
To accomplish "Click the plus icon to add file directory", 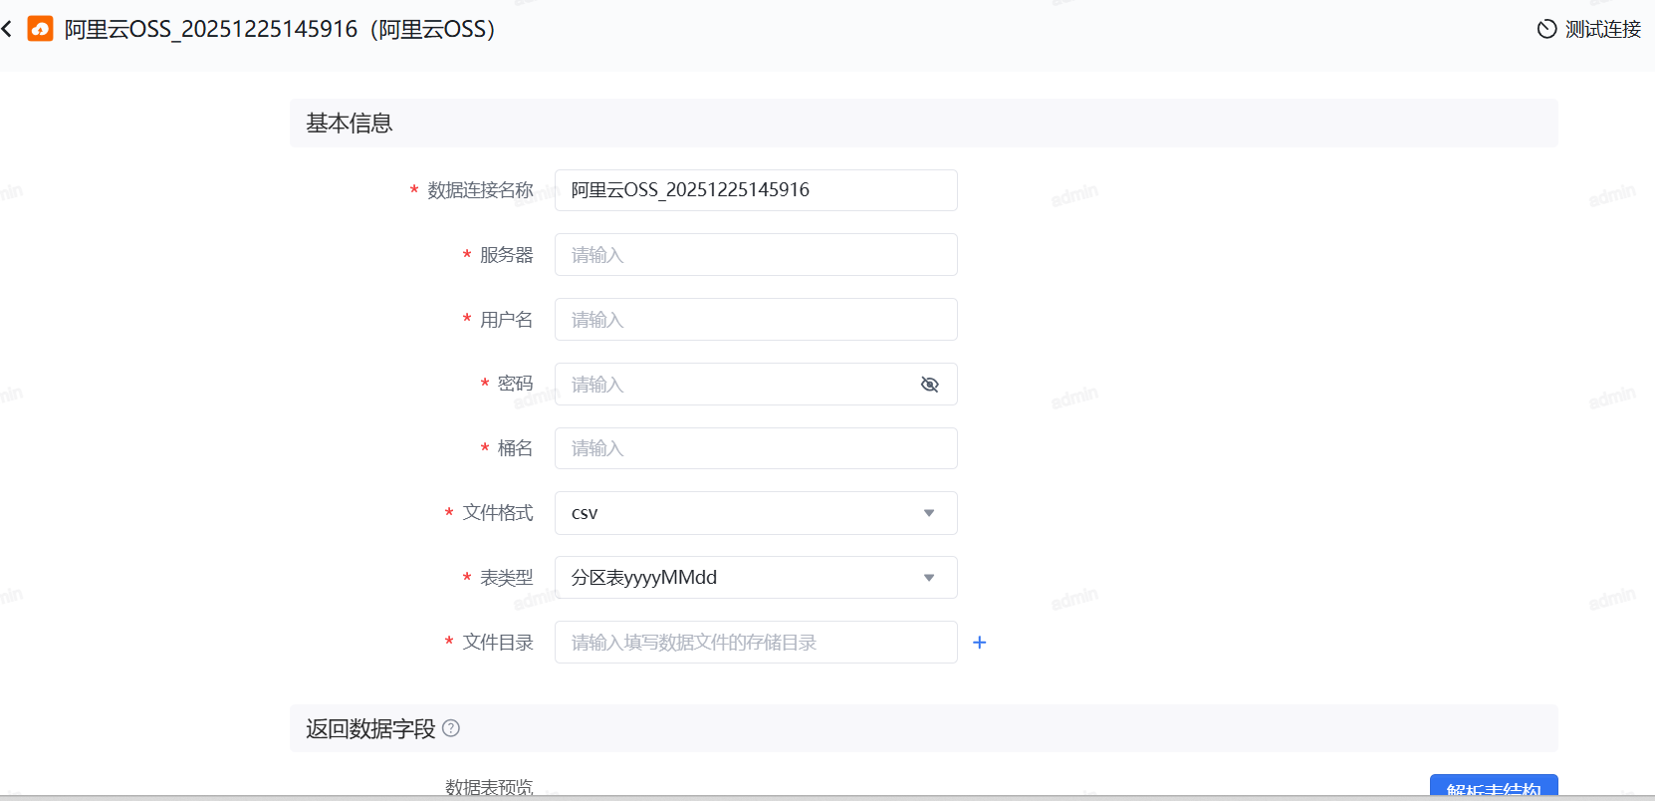I will click(980, 643).
